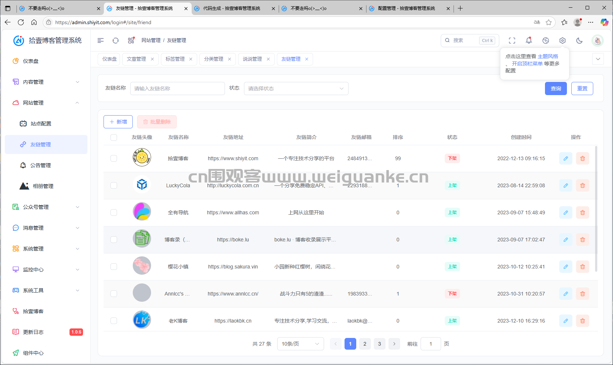Open the 拾壹博客 sidebar link
Image resolution: width=613 pixels, height=365 pixels.
tap(46, 311)
